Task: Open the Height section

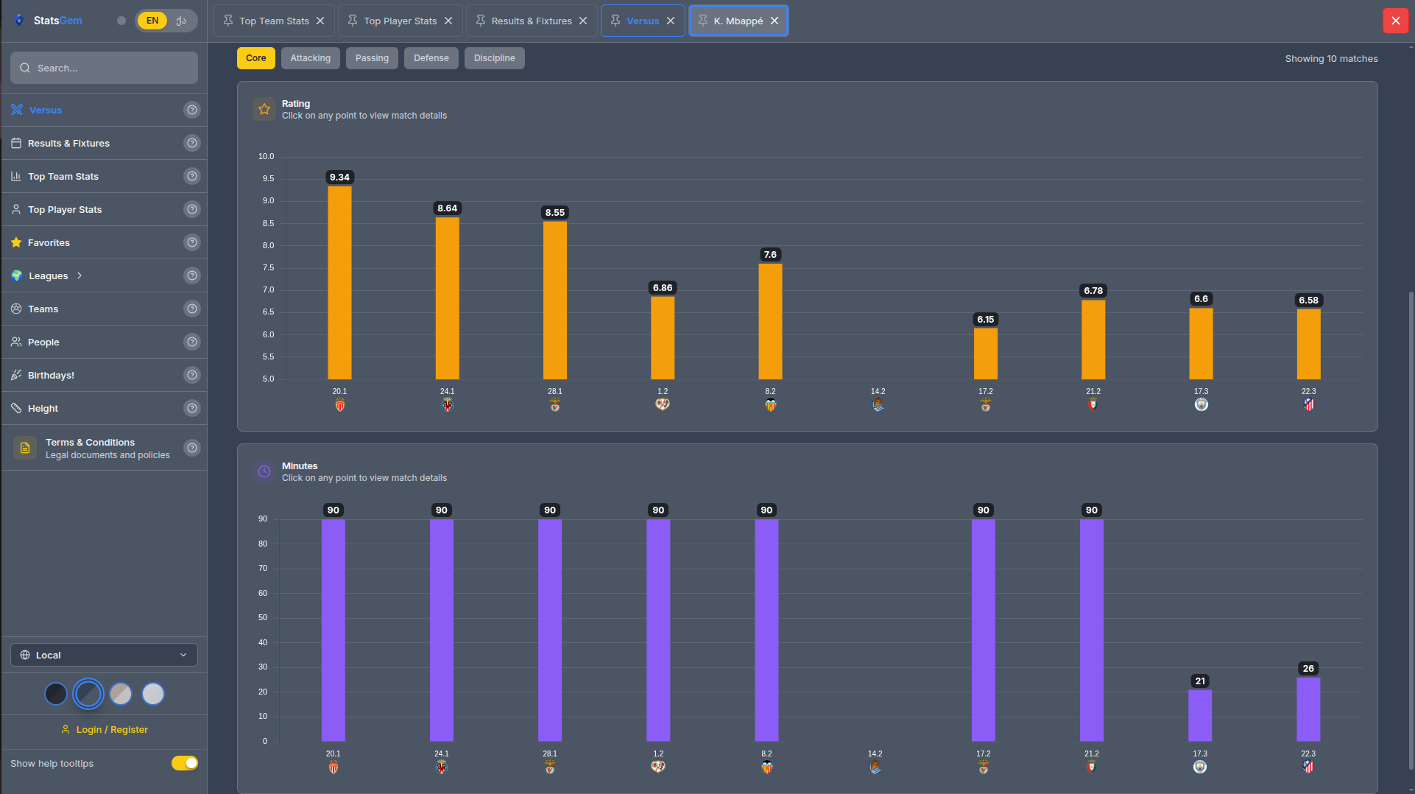Action: tap(42, 408)
